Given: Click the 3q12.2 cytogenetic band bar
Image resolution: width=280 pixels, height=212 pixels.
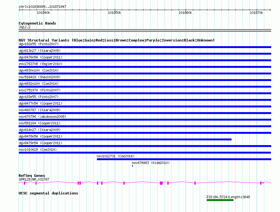Looking at the screenshot, I should [x=145, y=30].
